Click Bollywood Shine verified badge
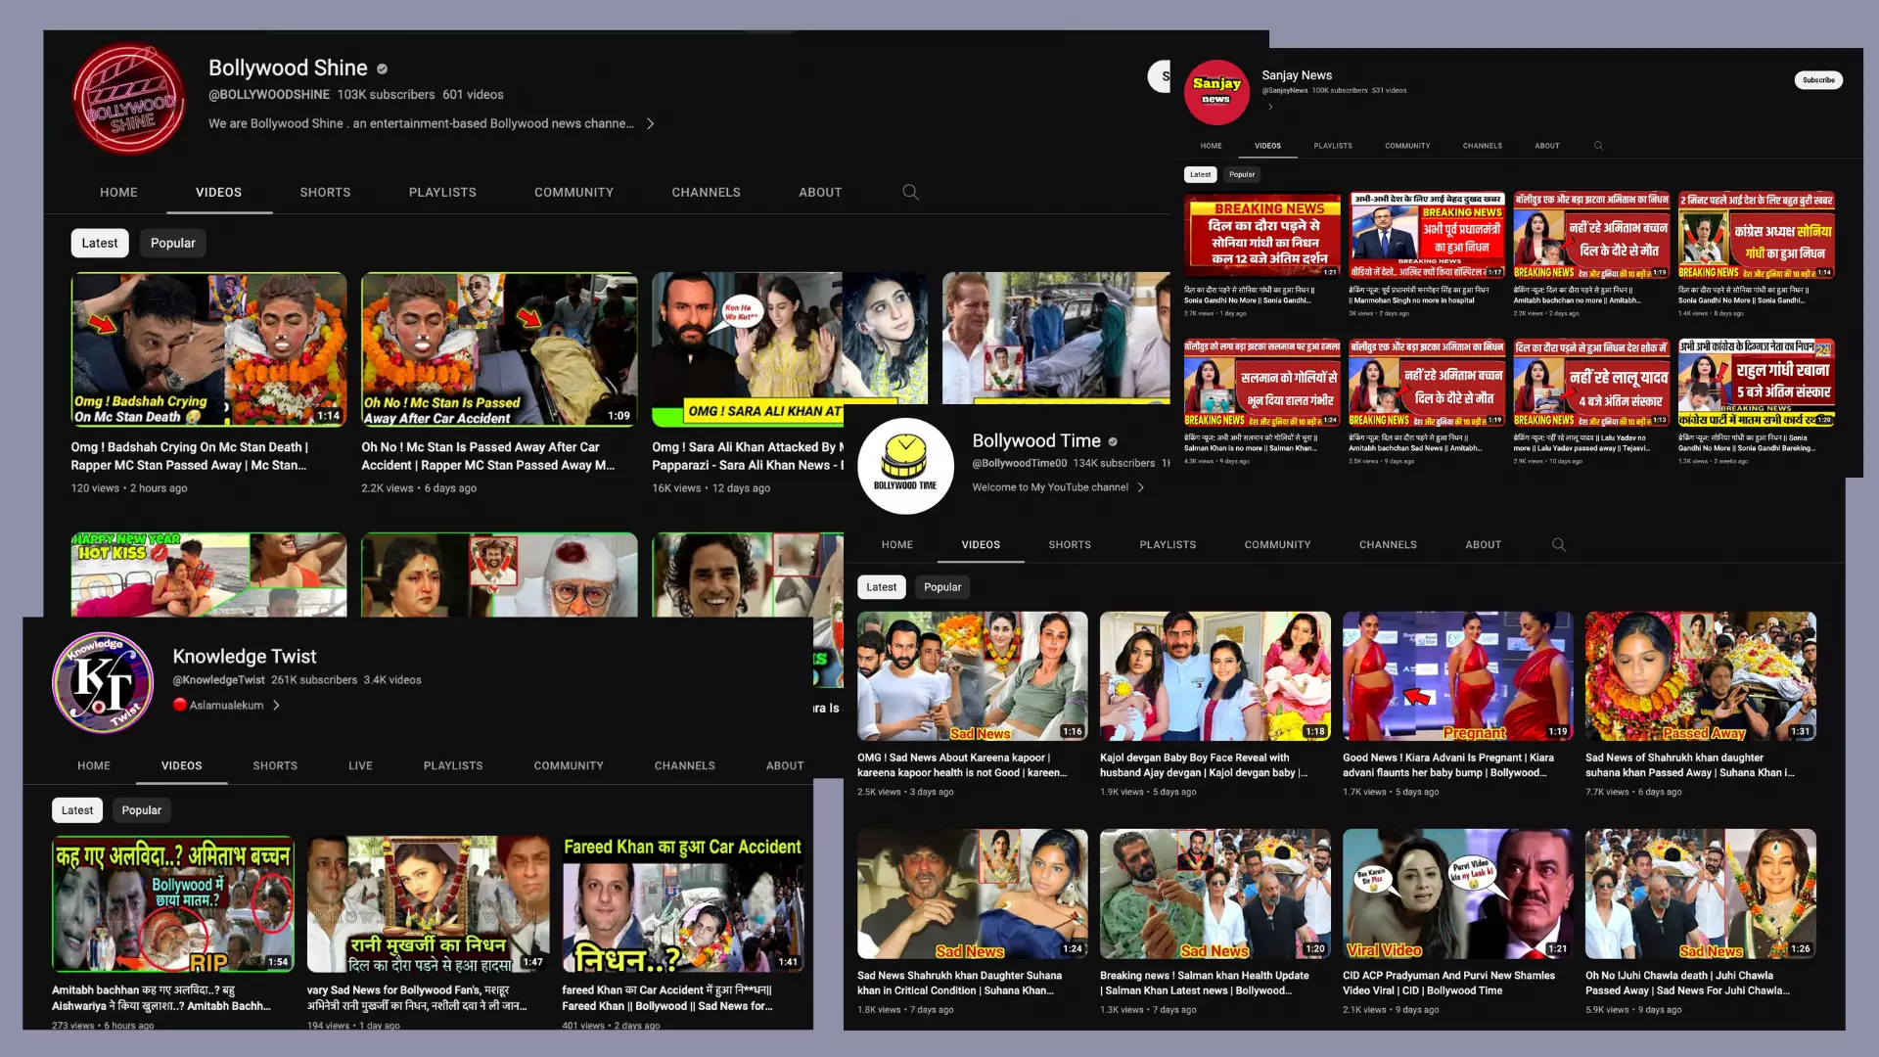 coord(383,69)
